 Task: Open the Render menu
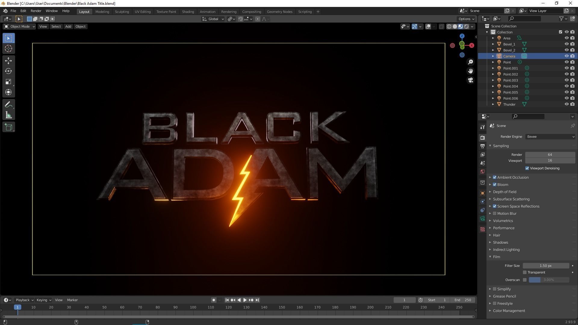point(36,11)
